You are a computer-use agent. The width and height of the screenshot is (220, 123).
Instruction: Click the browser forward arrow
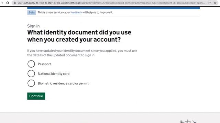pos(2,3)
